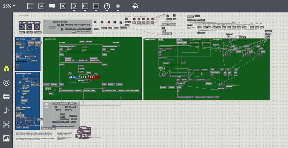
Task: Open the video files sidebar browser
Action: pyautogui.click(x=6, y=124)
